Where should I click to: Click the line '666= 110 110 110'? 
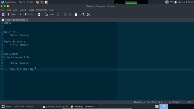(x=21, y=69)
